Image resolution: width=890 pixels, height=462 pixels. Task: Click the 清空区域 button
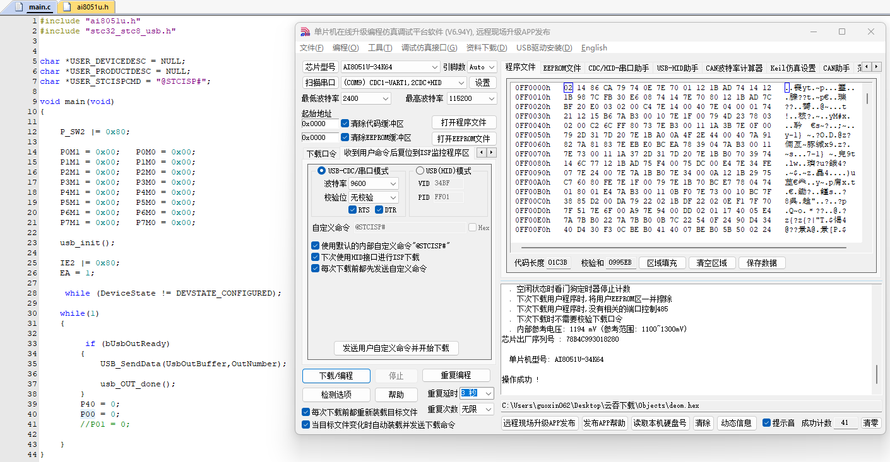tap(711, 263)
